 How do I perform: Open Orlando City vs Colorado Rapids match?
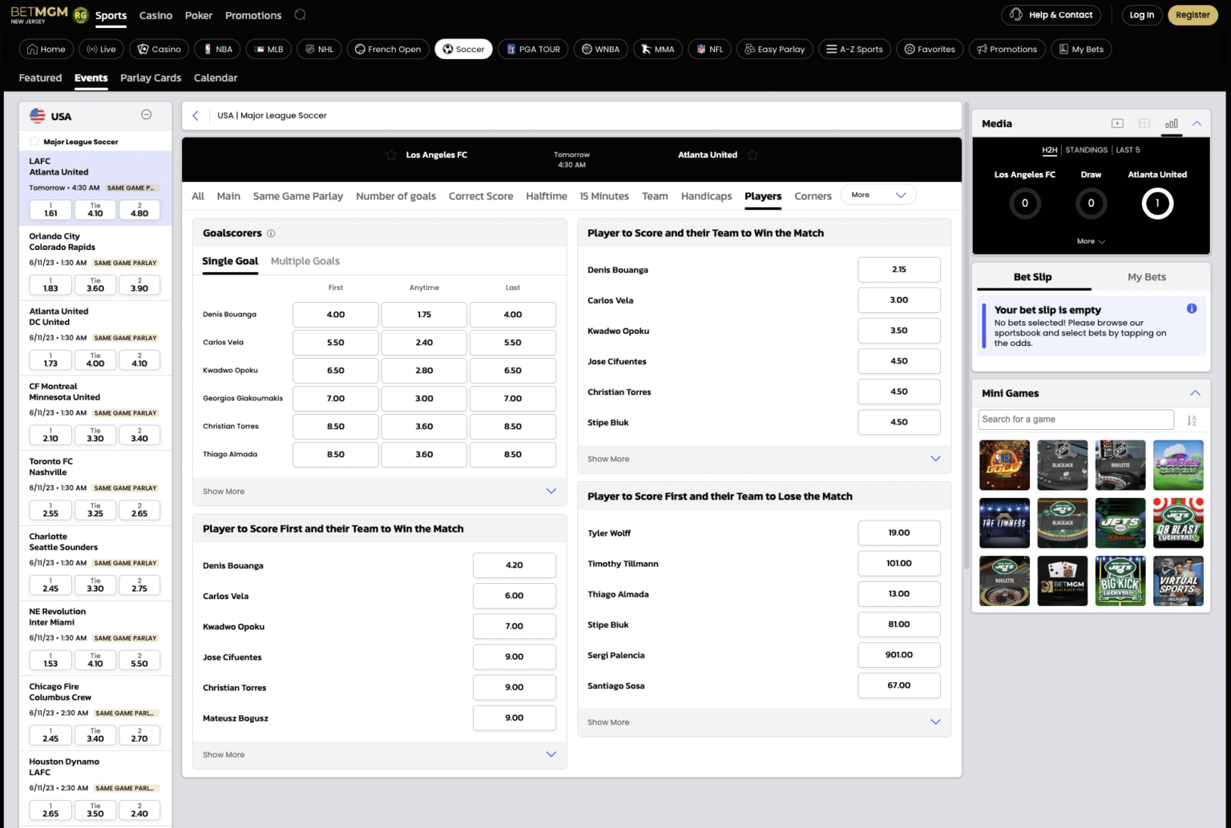[x=62, y=242]
